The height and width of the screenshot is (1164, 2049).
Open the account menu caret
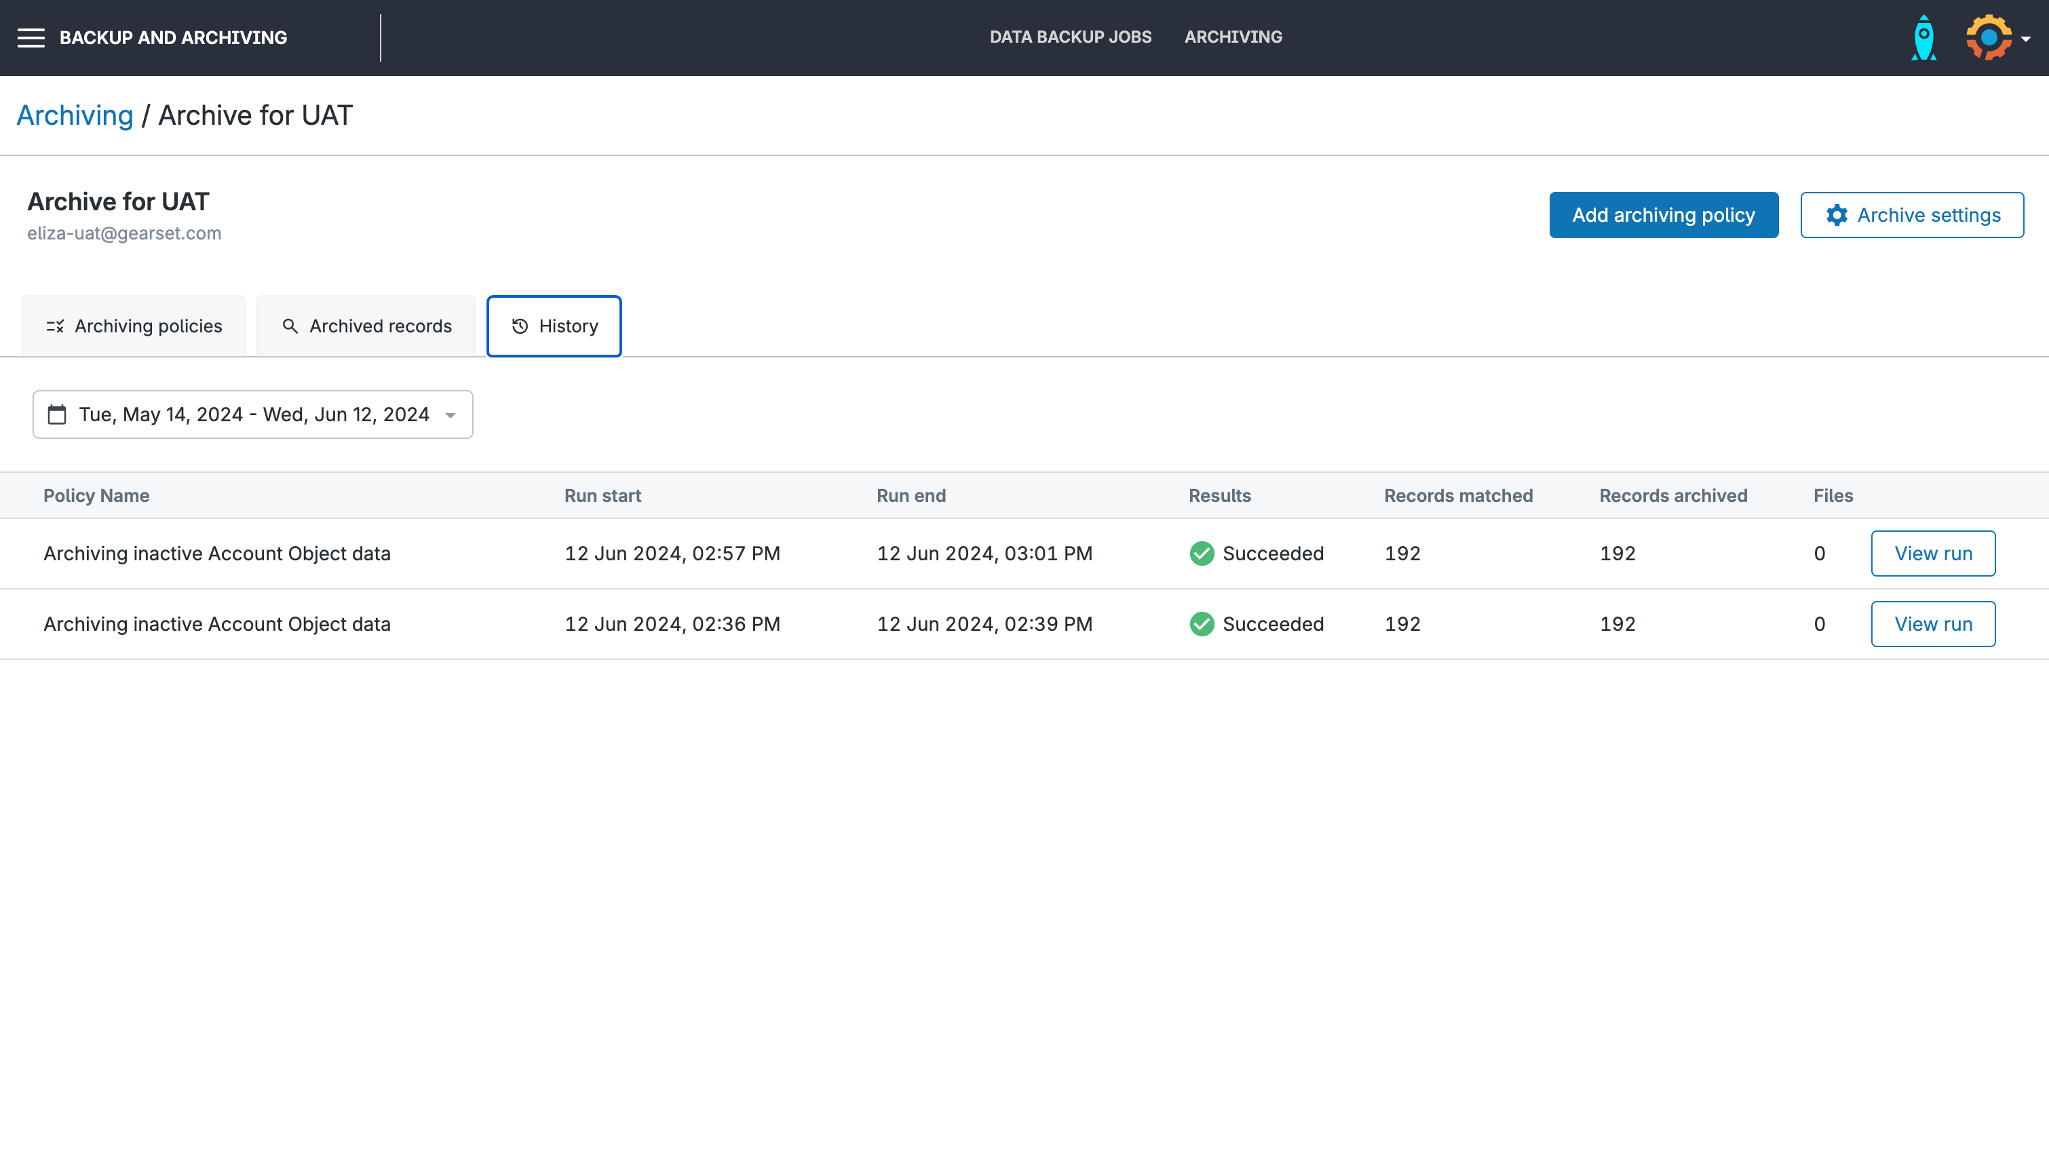(2026, 39)
